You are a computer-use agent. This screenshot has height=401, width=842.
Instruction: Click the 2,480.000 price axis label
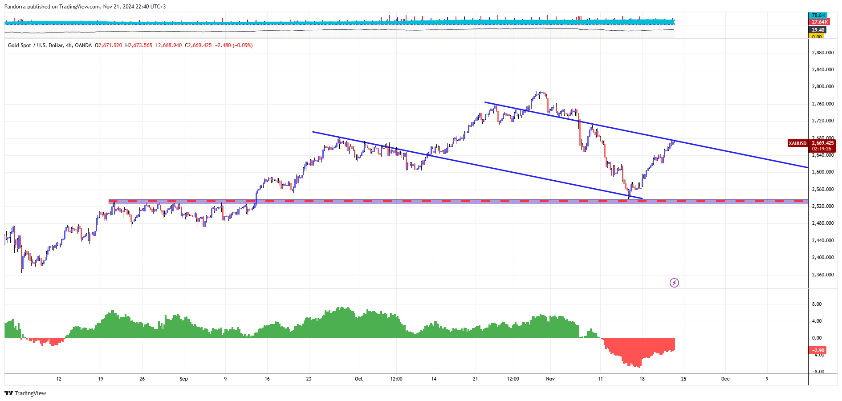[x=823, y=223]
